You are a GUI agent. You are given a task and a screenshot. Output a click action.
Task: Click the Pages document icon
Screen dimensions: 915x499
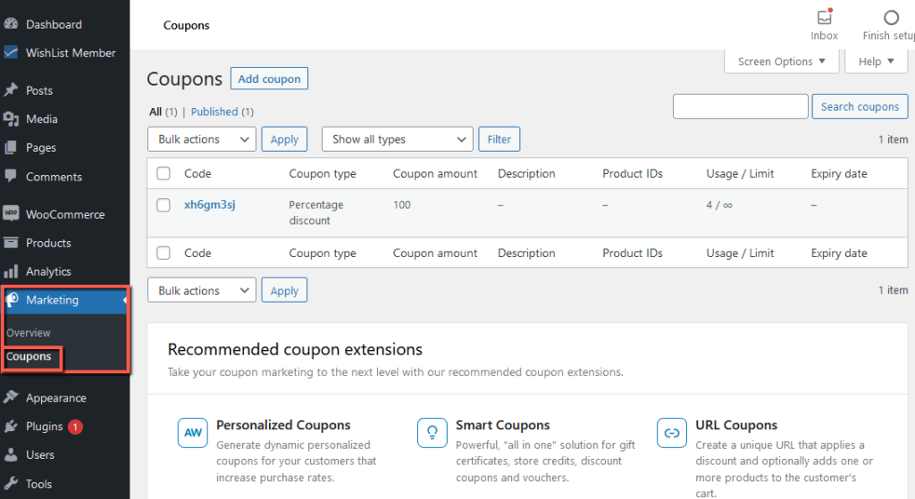click(x=11, y=147)
